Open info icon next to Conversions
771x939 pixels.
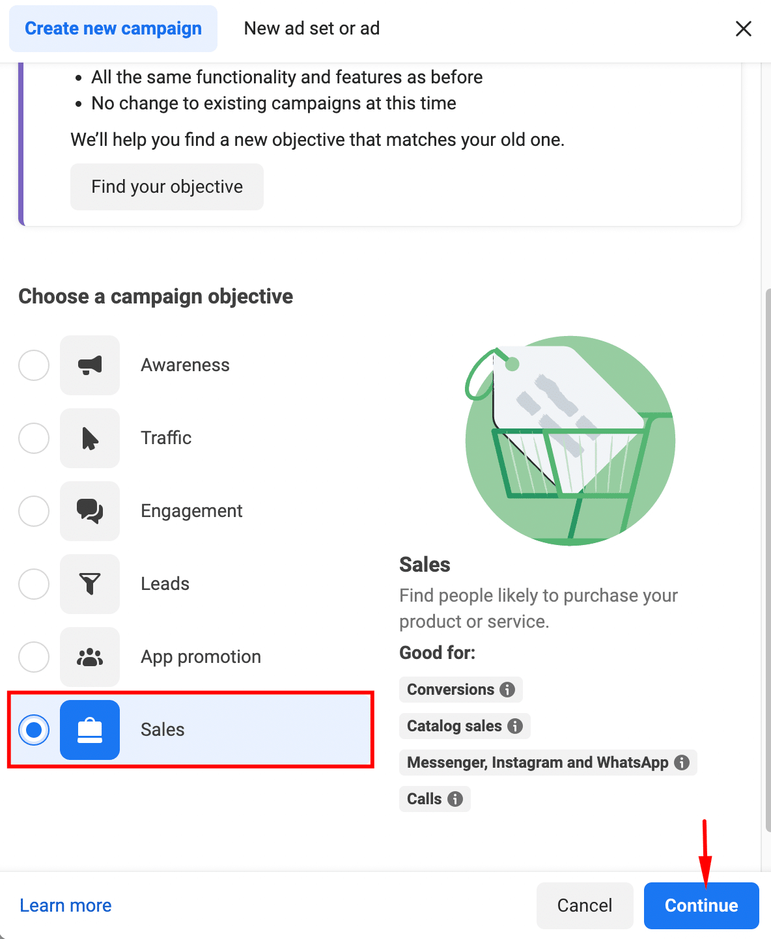click(507, 690)
